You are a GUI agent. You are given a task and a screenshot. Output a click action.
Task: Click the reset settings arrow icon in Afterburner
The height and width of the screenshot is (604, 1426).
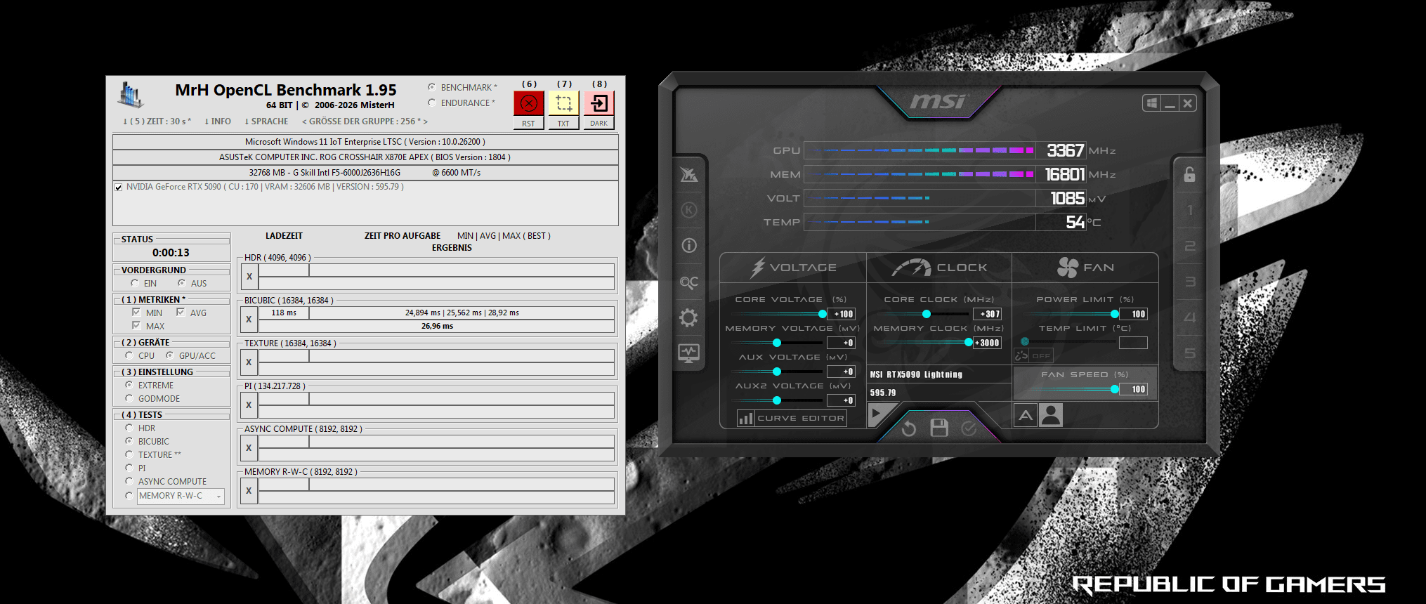tap(908, 428)
